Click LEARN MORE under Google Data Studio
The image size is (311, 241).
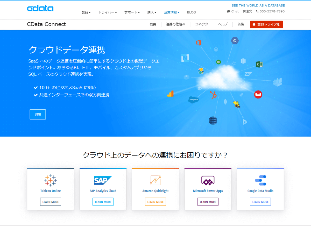pos(260,202)
